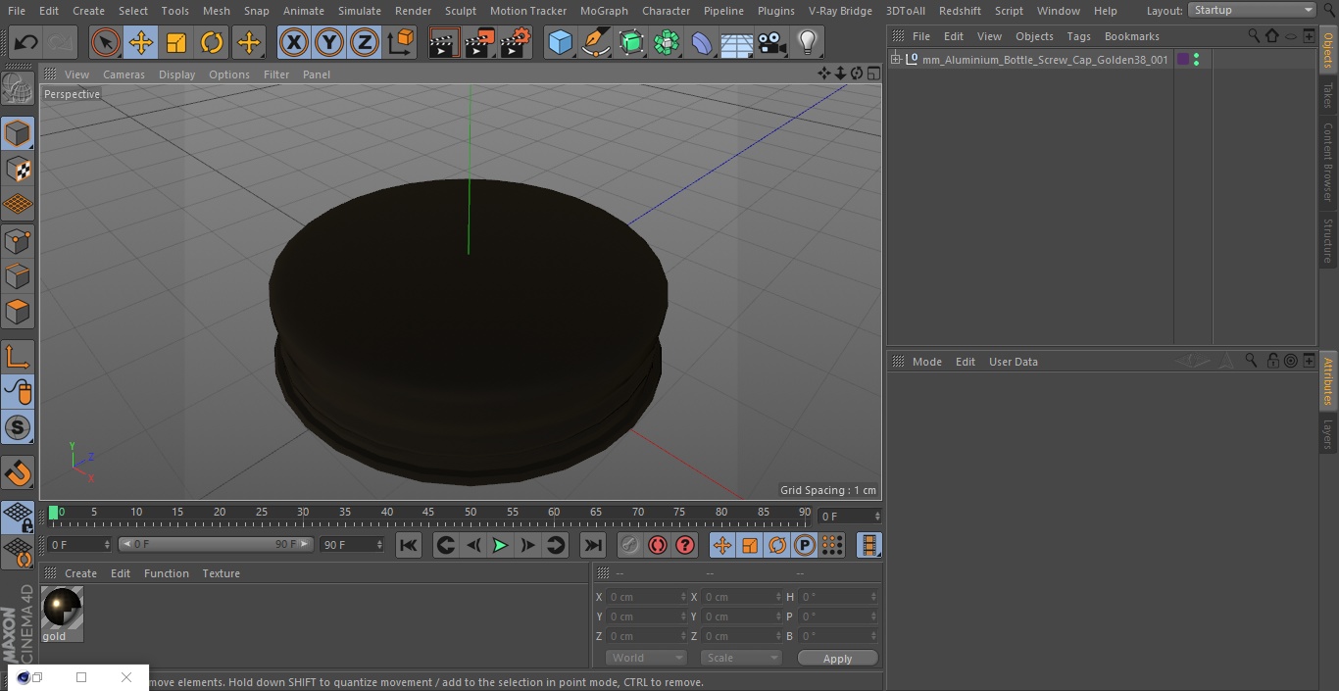This screenshot has height=691, width=1339.
Task: Open Attributes Mode menu
Action: [x=926, y=362]
